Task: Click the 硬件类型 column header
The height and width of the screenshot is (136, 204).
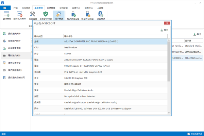Action: [x=49, y=36]
